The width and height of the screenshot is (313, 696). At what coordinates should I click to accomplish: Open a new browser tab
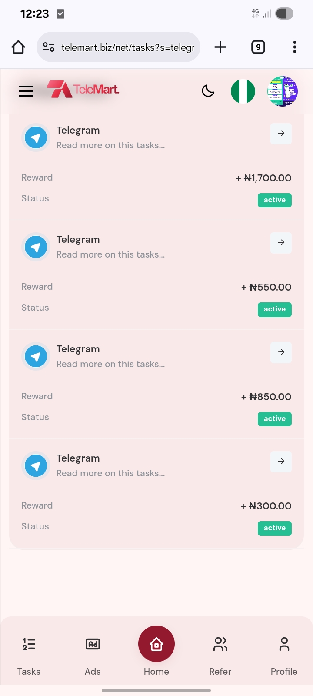pyautogui.click(x=220, y=47)
